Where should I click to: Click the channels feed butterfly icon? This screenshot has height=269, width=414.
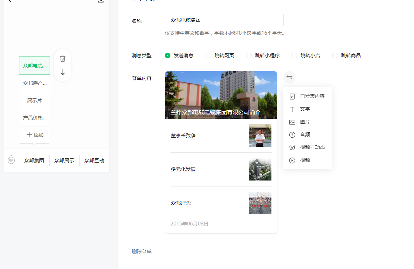coord(292,147)
